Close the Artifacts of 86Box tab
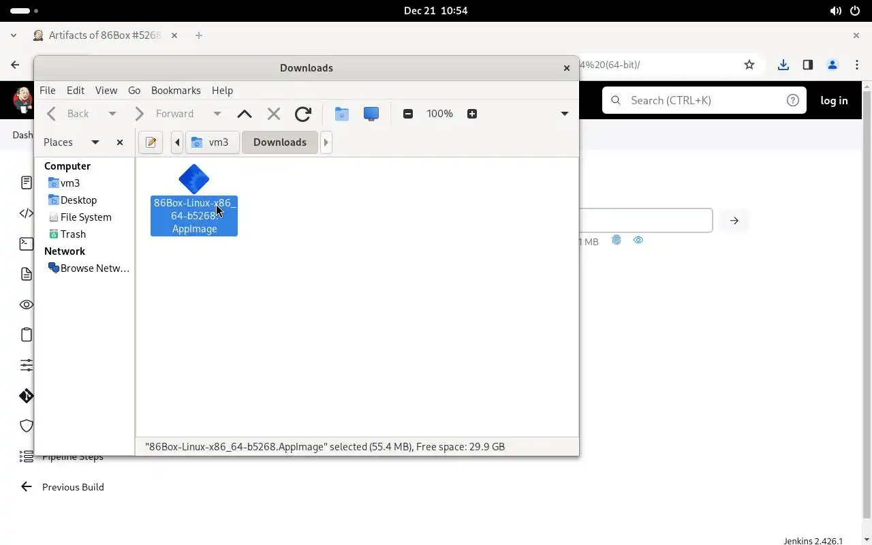The image size is (872, 545). [x=174, y=35]
